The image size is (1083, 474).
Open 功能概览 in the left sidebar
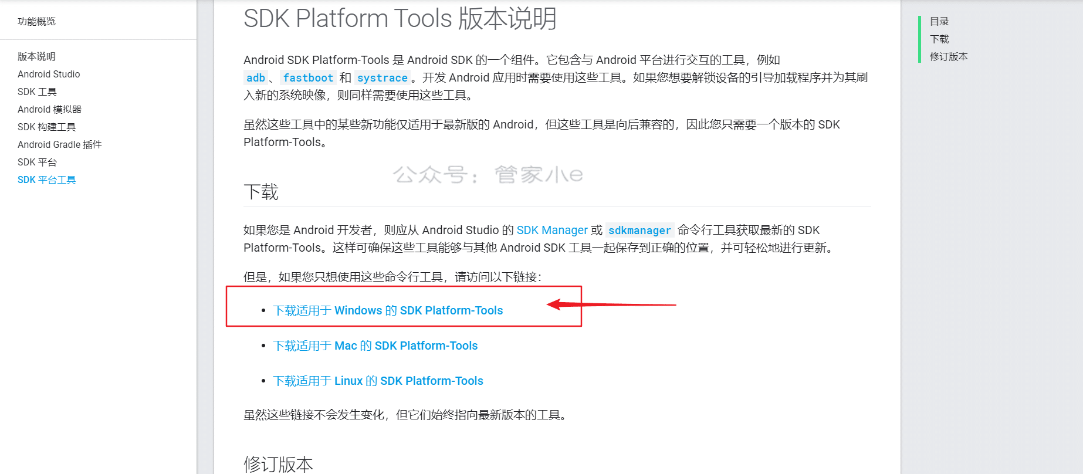click(x=36, y=22)
